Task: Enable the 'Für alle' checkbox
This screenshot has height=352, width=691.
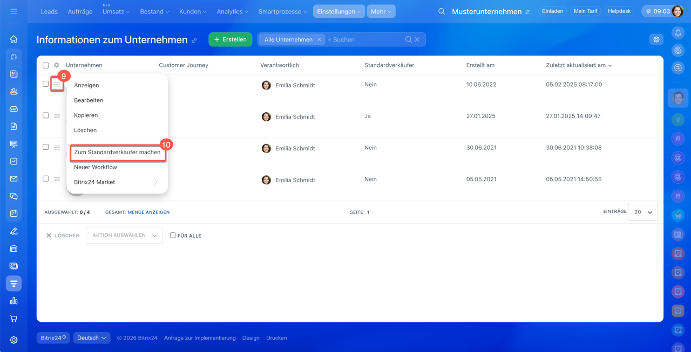Action: click(x=173, y=236)
